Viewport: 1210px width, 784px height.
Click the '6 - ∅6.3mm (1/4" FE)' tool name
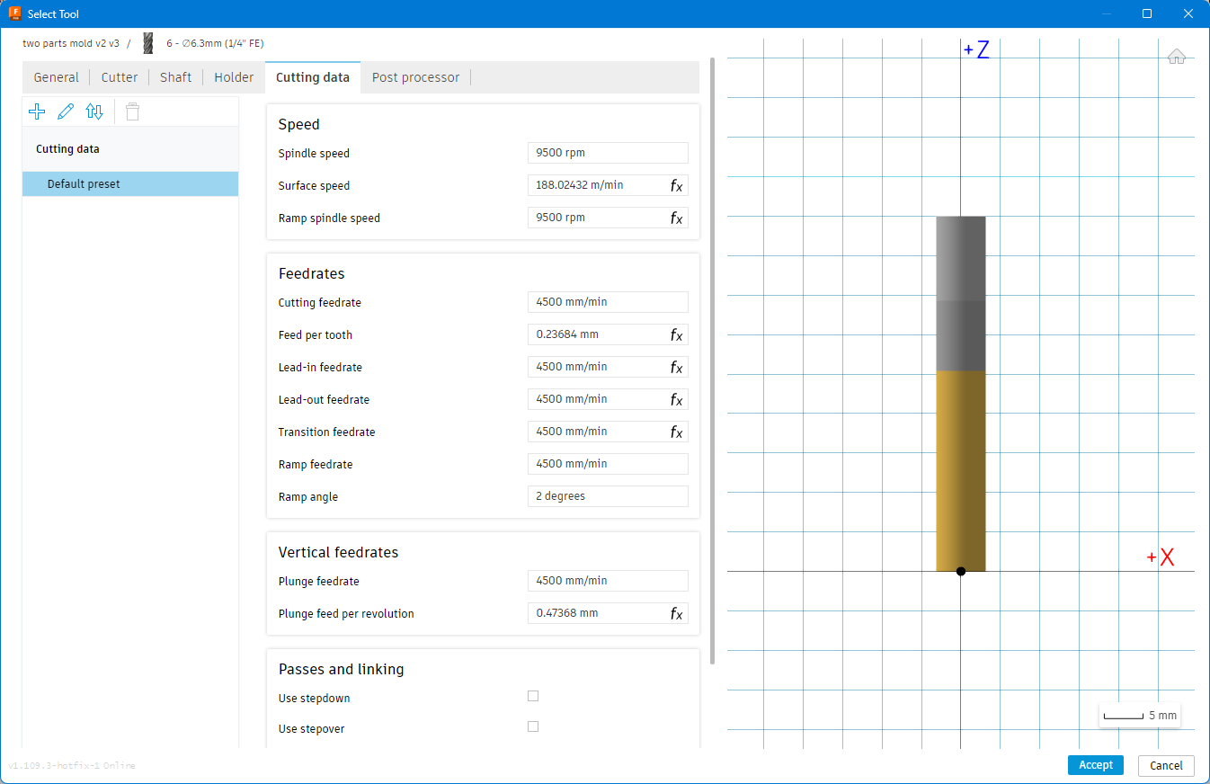tap(215, 43)
